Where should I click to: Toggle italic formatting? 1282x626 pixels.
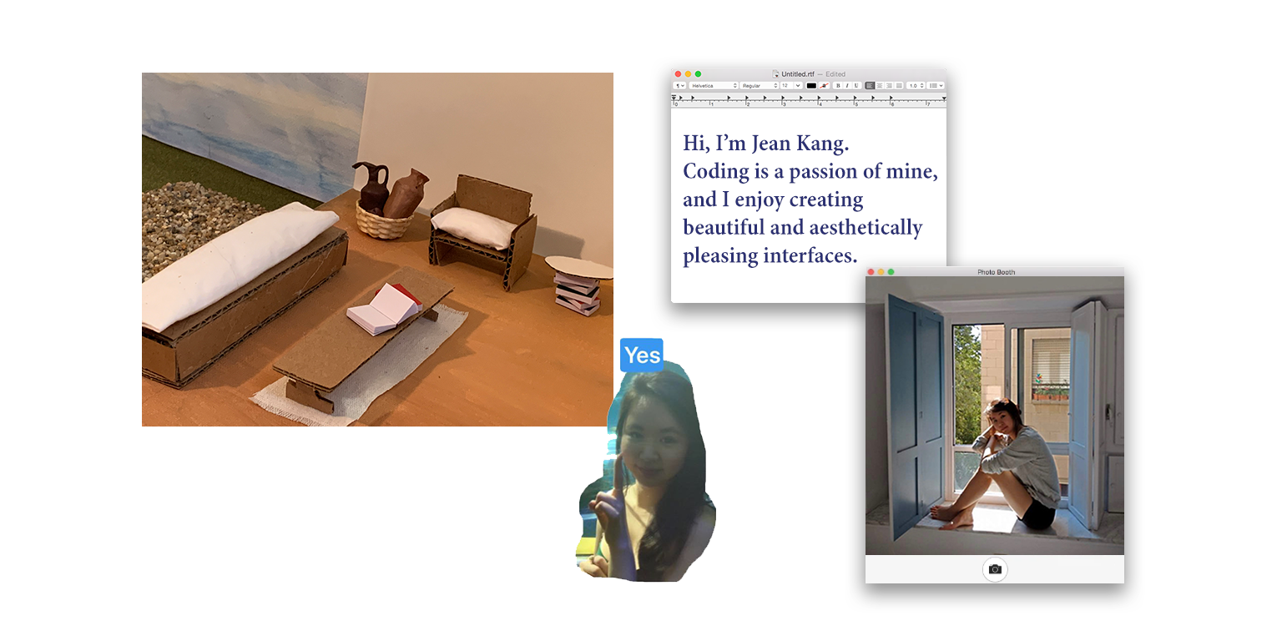pos(847,86)
